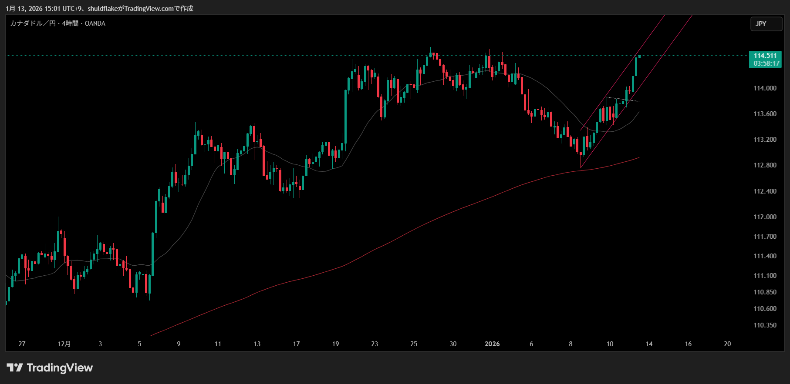
Task: Click the 2026 year marker on time axis
Action: point(492,344)
